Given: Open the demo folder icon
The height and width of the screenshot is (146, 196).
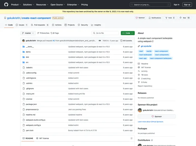Looking at the screenshot, I should click(23, 52).
